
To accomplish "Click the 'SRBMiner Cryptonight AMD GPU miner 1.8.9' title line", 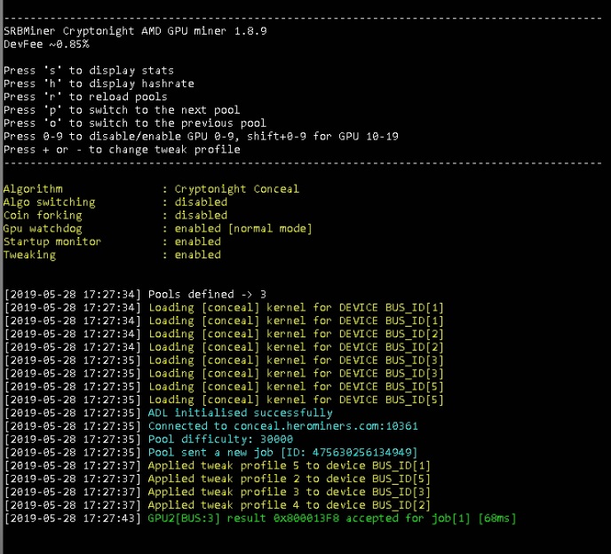I will tap(135, 31).
